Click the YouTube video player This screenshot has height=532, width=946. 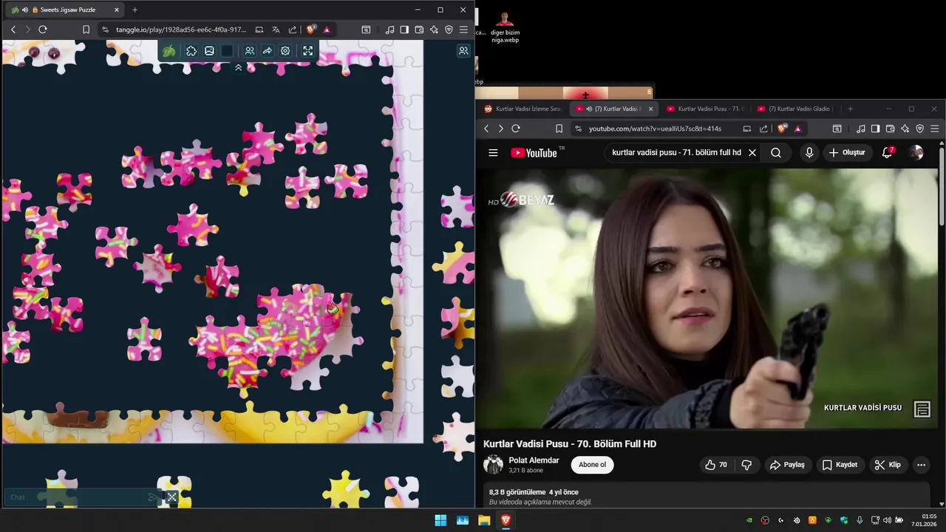click(x=707, y=298)
